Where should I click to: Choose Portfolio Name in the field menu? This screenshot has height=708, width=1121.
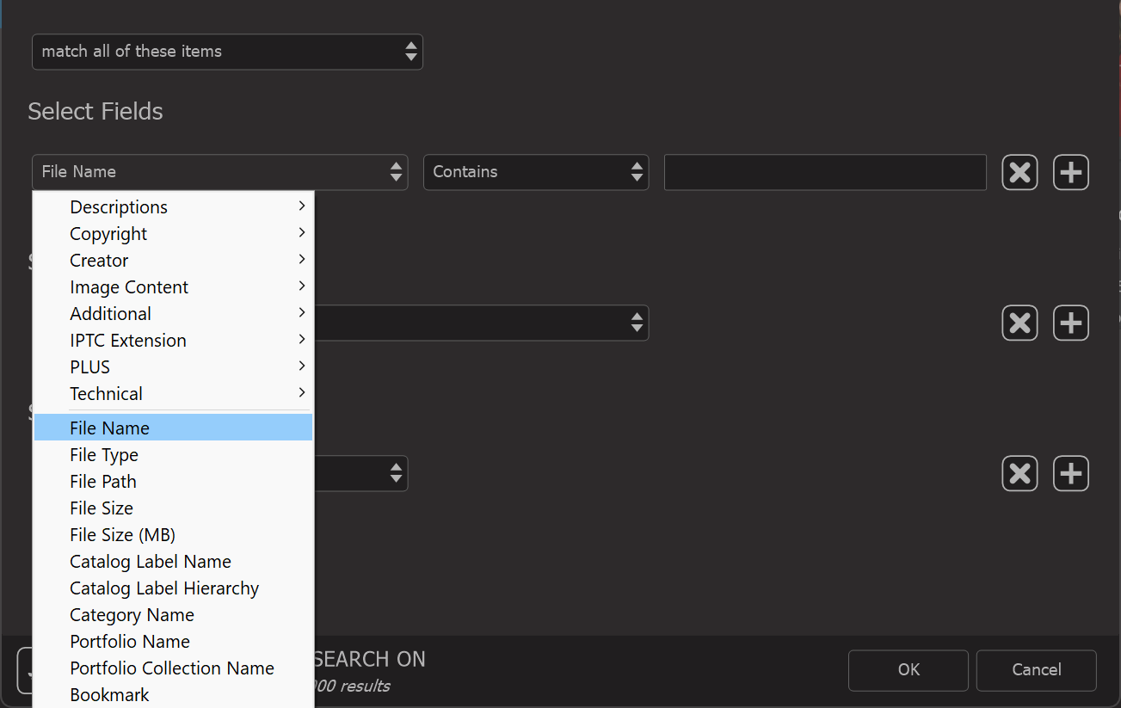point(173,642)
